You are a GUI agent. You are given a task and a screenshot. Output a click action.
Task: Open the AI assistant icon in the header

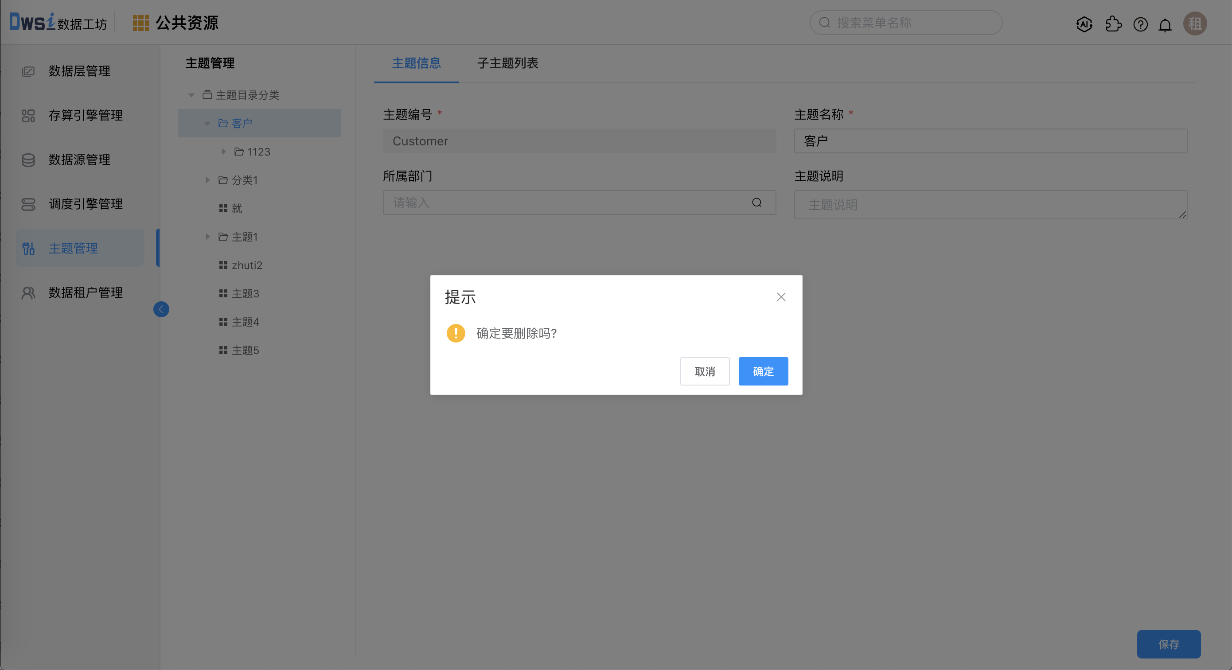[x=1084, y=24]
